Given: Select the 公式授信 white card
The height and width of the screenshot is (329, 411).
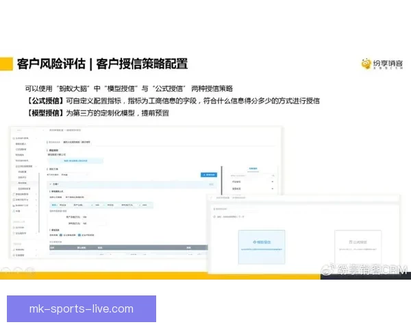Looking at the screenshot, I should [358, 246].
